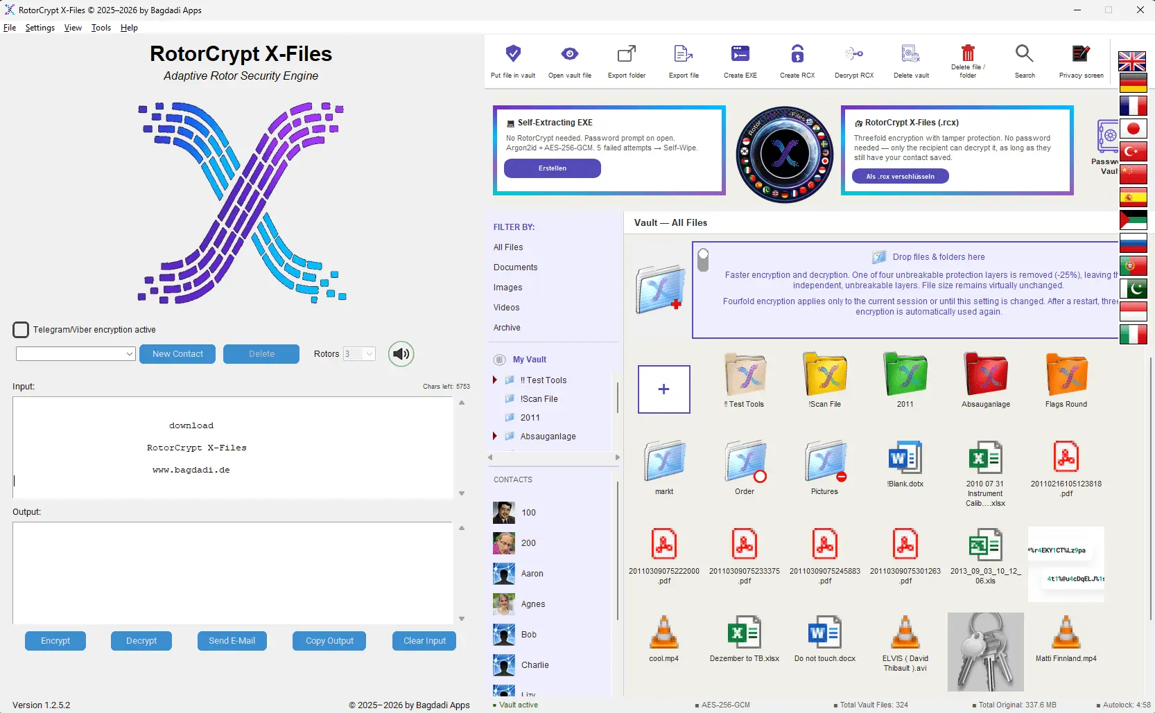Filter vault by Documents
This screenshot has width=1155, height=713.
tap(515, 267)
